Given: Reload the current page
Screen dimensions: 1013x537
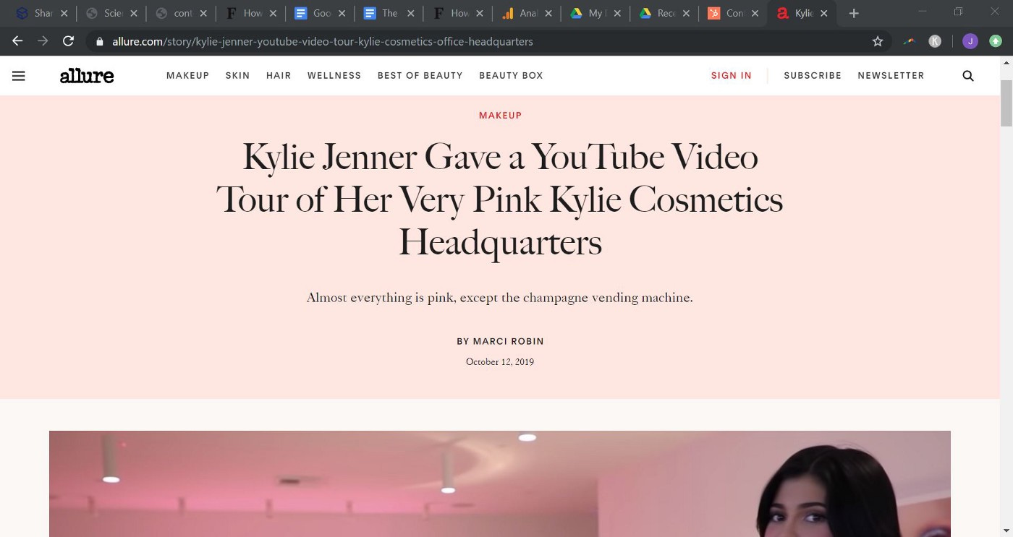Looking at the screenshot, I should pyautogui.click(x=68, y=41).
